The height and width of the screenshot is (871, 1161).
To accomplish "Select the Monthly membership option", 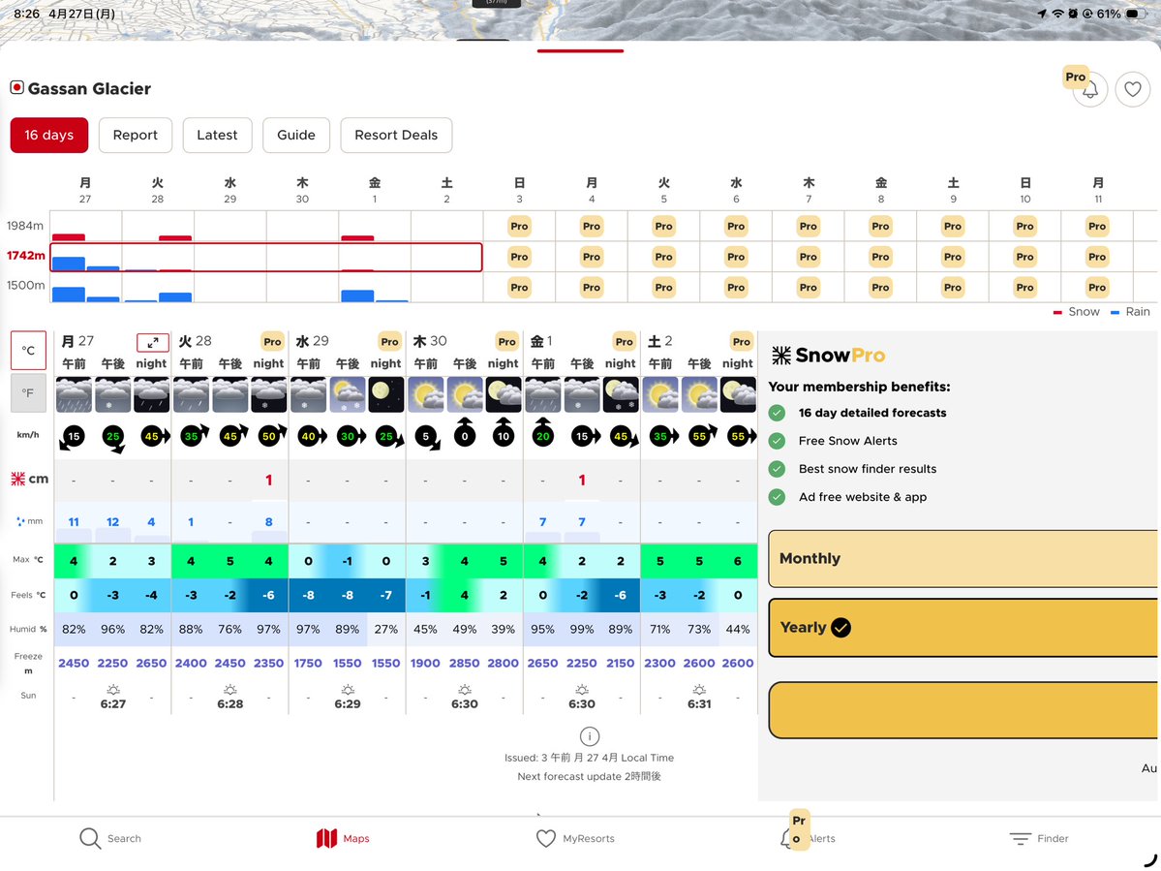I will pos(962,558).
